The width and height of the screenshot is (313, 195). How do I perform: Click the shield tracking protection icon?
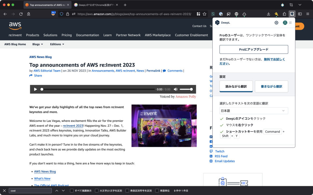(61, 14)
